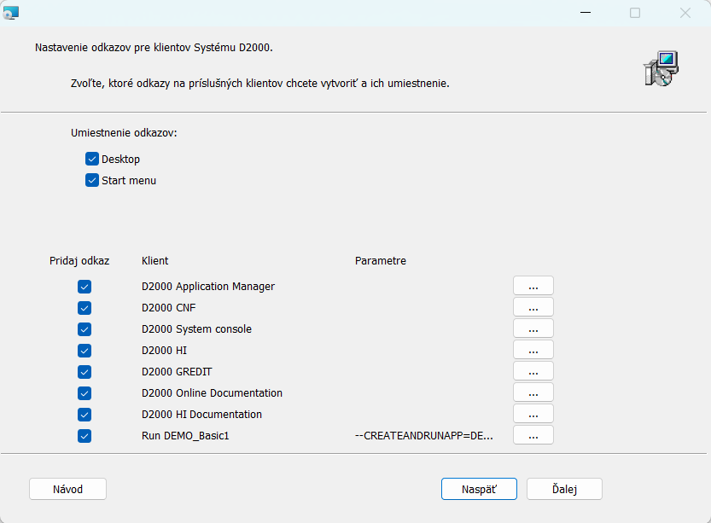This screenshot has width=711, height=523.
Task: Uncheck D2000 Online Documentation checkbox
Action: [x=85, y=393]
